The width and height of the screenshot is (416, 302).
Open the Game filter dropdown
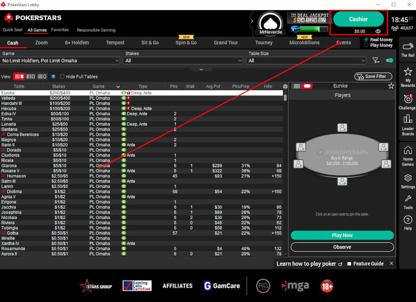60,61
